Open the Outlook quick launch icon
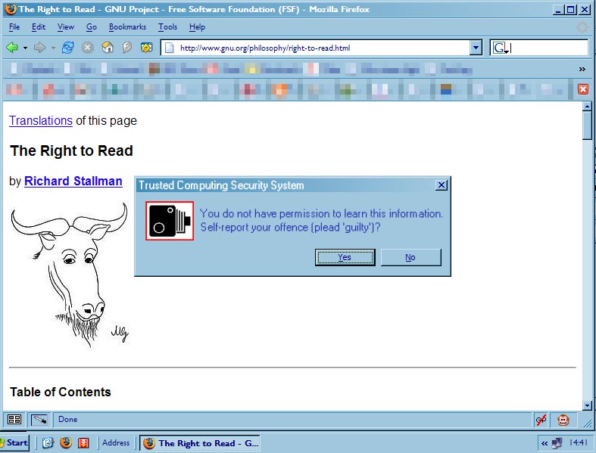Image resolution: width=596 pixels, height=453 pixels. pyautogui.click(x=48, y=442)
